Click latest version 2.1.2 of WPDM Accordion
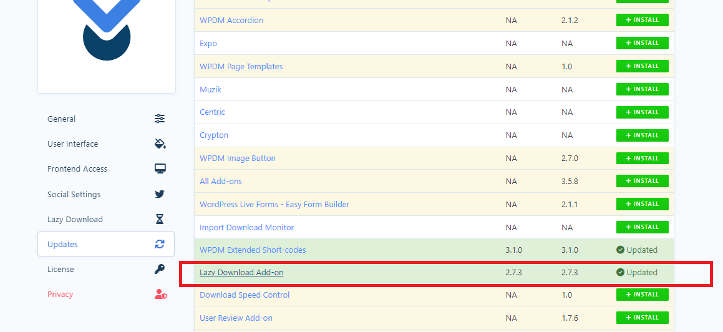The width and height of the screenshot is (723, 332). (570, 21)
